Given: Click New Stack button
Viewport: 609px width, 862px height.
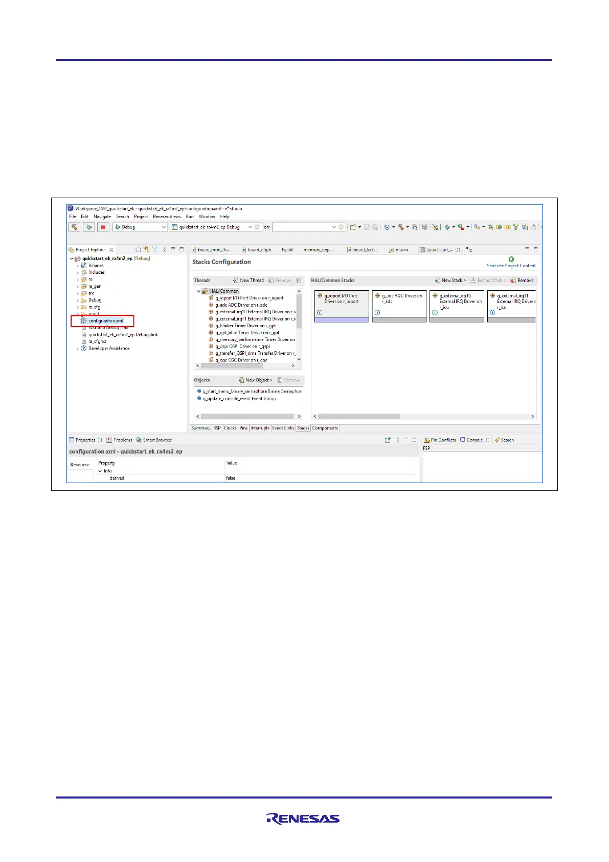Looking at the screenshot, I should tap(450, 281).
